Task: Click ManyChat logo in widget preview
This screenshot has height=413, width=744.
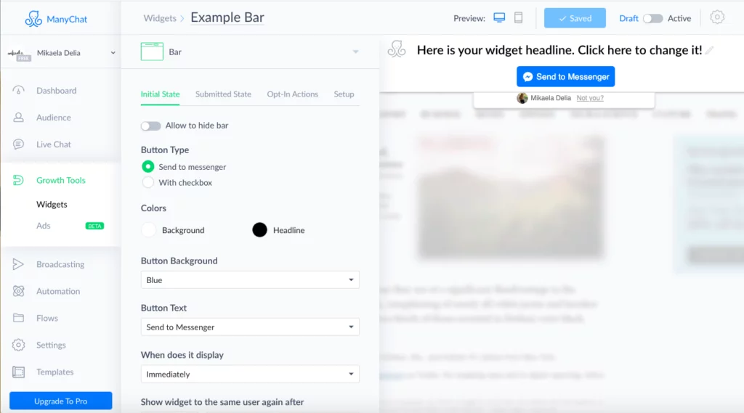Action: coord(397,49)
